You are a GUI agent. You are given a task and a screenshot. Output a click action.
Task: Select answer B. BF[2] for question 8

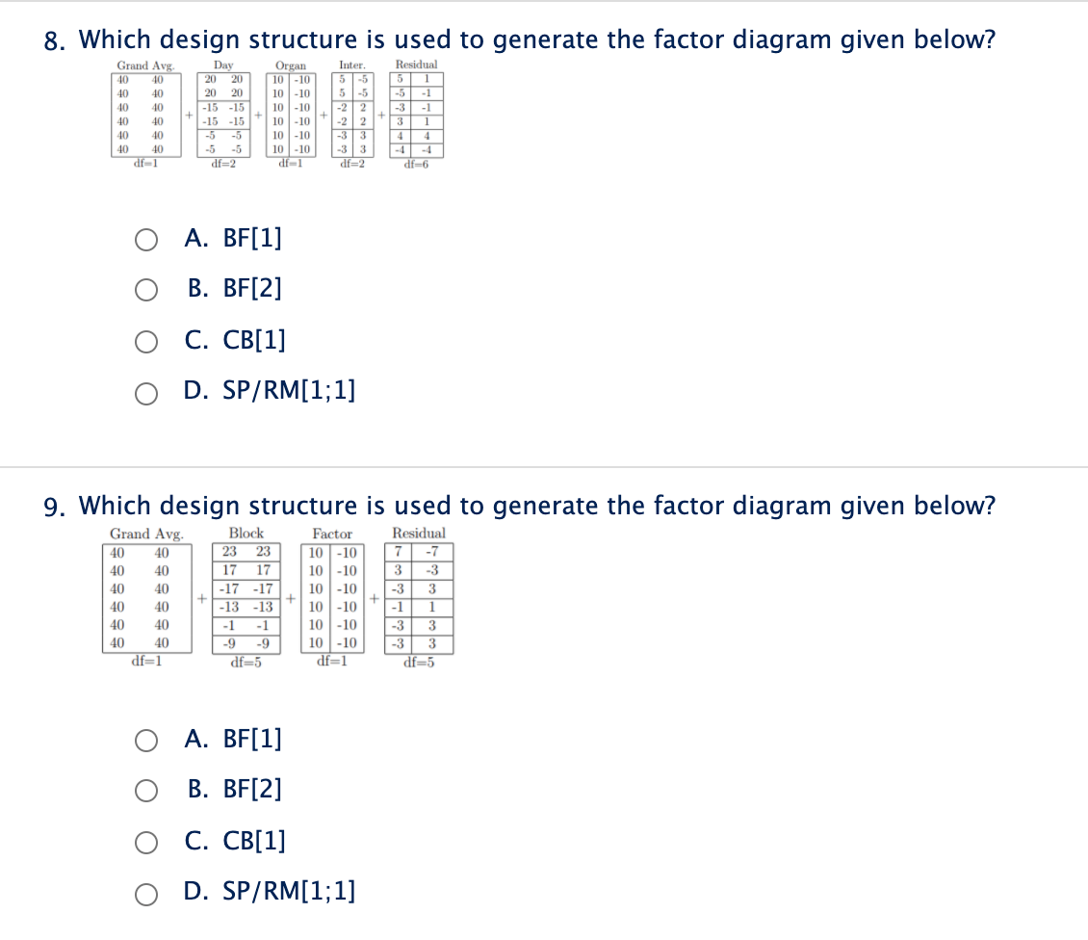(146, 290)
